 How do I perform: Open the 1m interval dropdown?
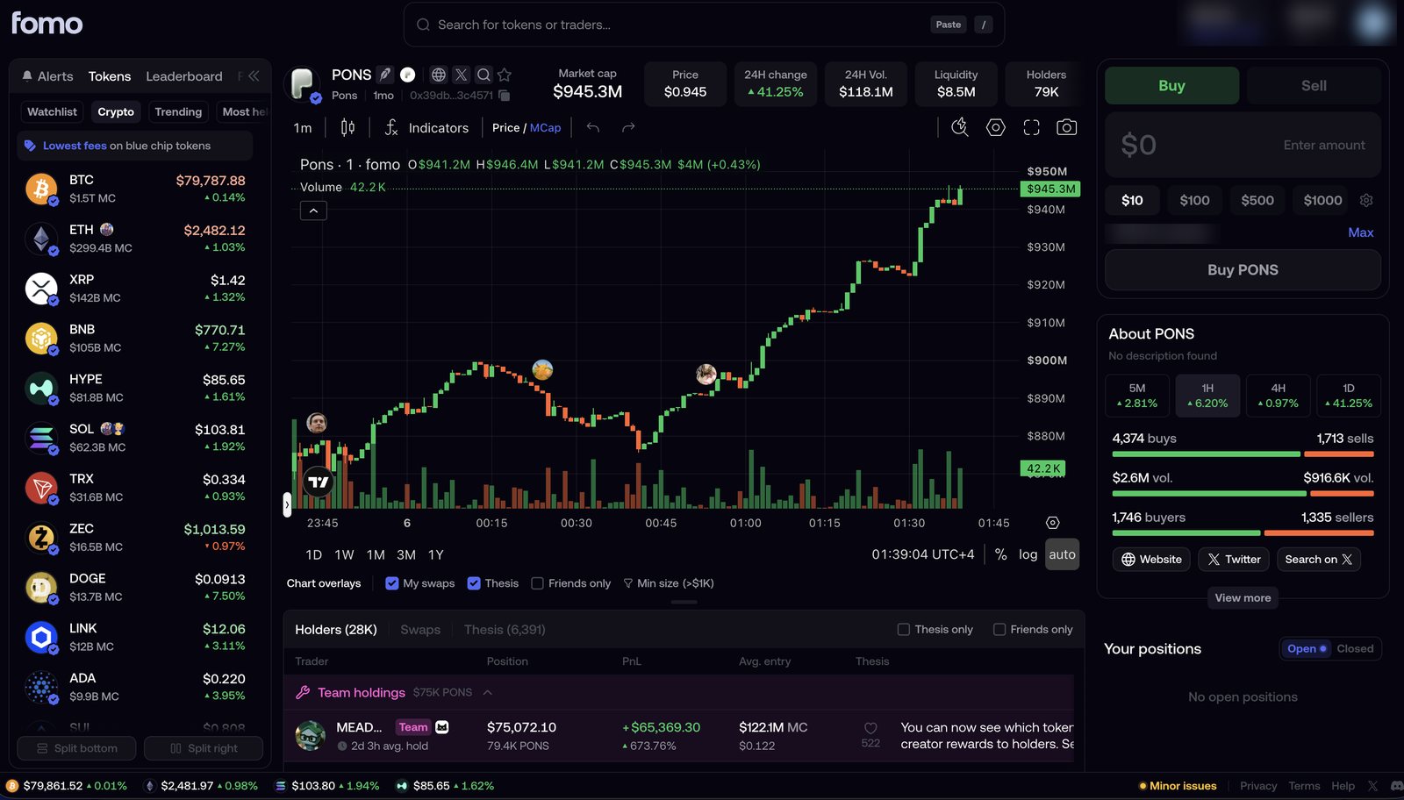(303, 128)
